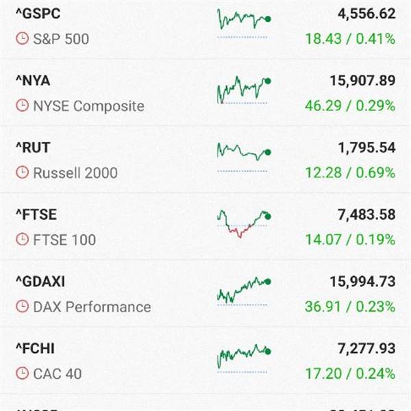Select the ^RUT ticker symbol
This screenshot has width=411, height=411.
[x=33, y=147]
